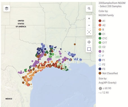128x107 pixels.
Task: Click the isolated brown marker in Mississippi
Action: coord(75,44)
